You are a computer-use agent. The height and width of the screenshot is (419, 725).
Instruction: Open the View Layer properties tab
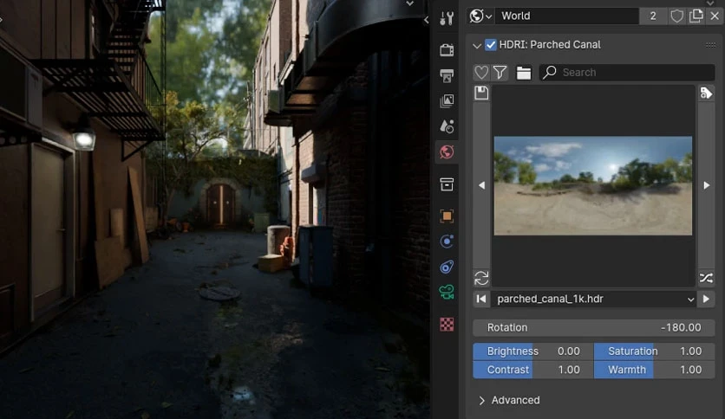(447, 100)
